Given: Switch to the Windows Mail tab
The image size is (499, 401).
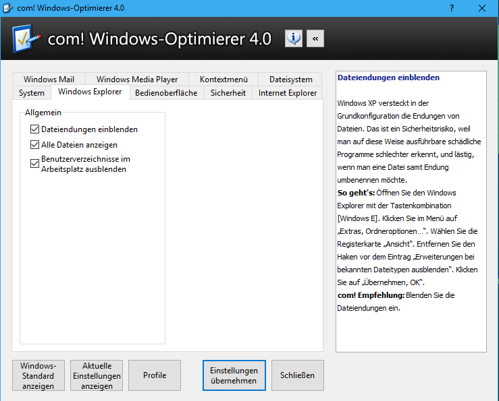Looking at the screenshot, I should 49,79.
